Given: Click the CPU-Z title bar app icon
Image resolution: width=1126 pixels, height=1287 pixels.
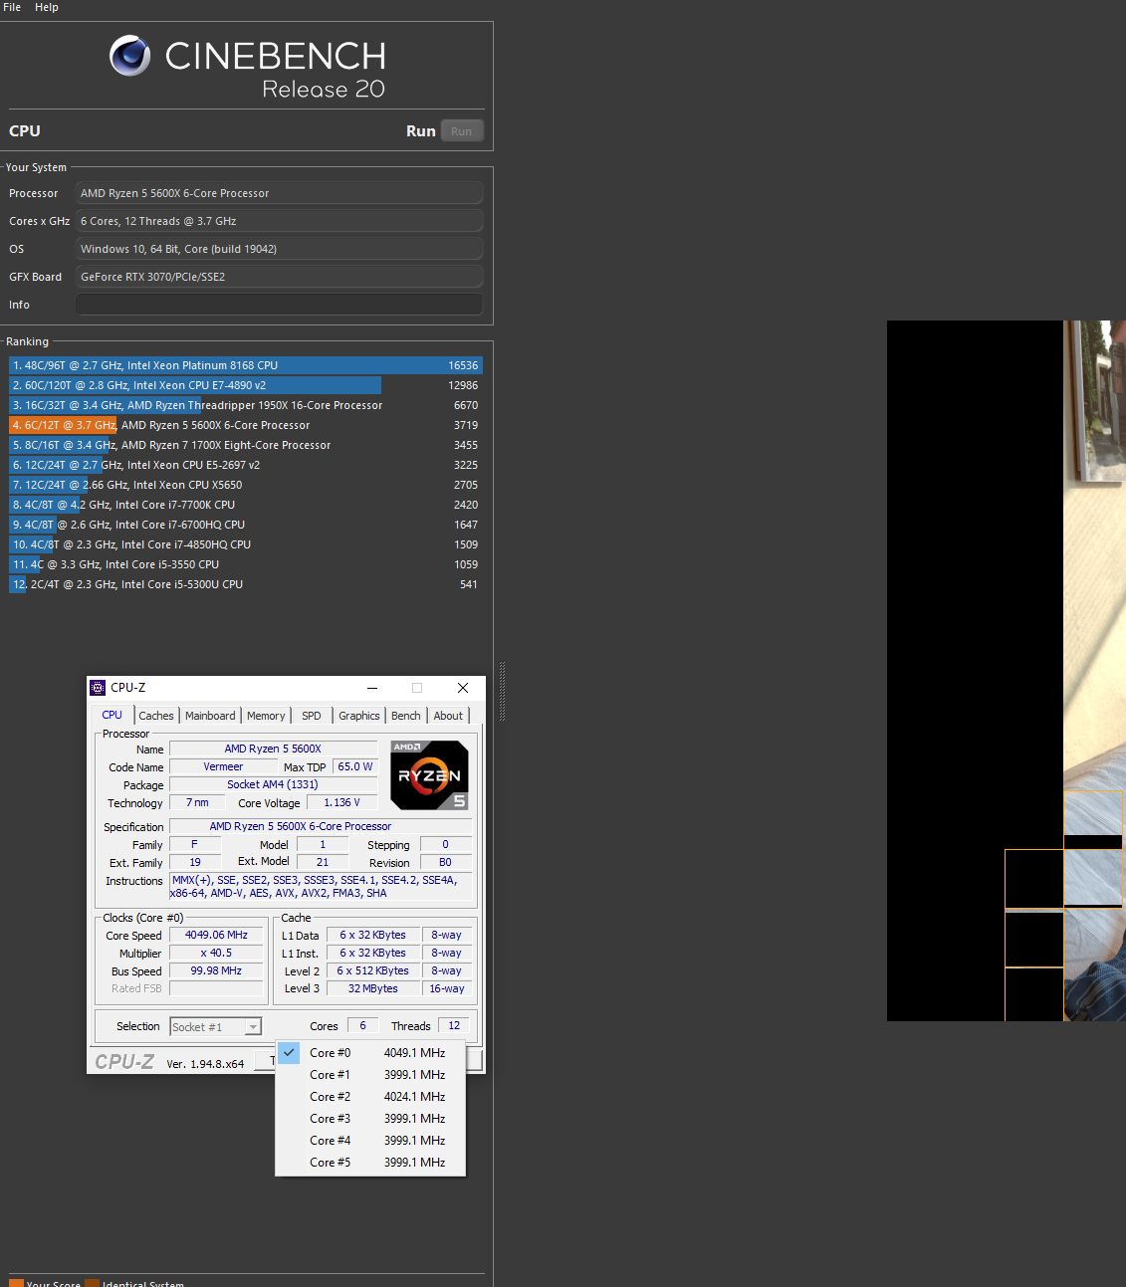Looking at the screenshot, I should pos(98,688).
